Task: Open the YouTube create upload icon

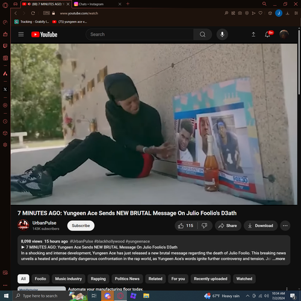Action: click(253, 34)
